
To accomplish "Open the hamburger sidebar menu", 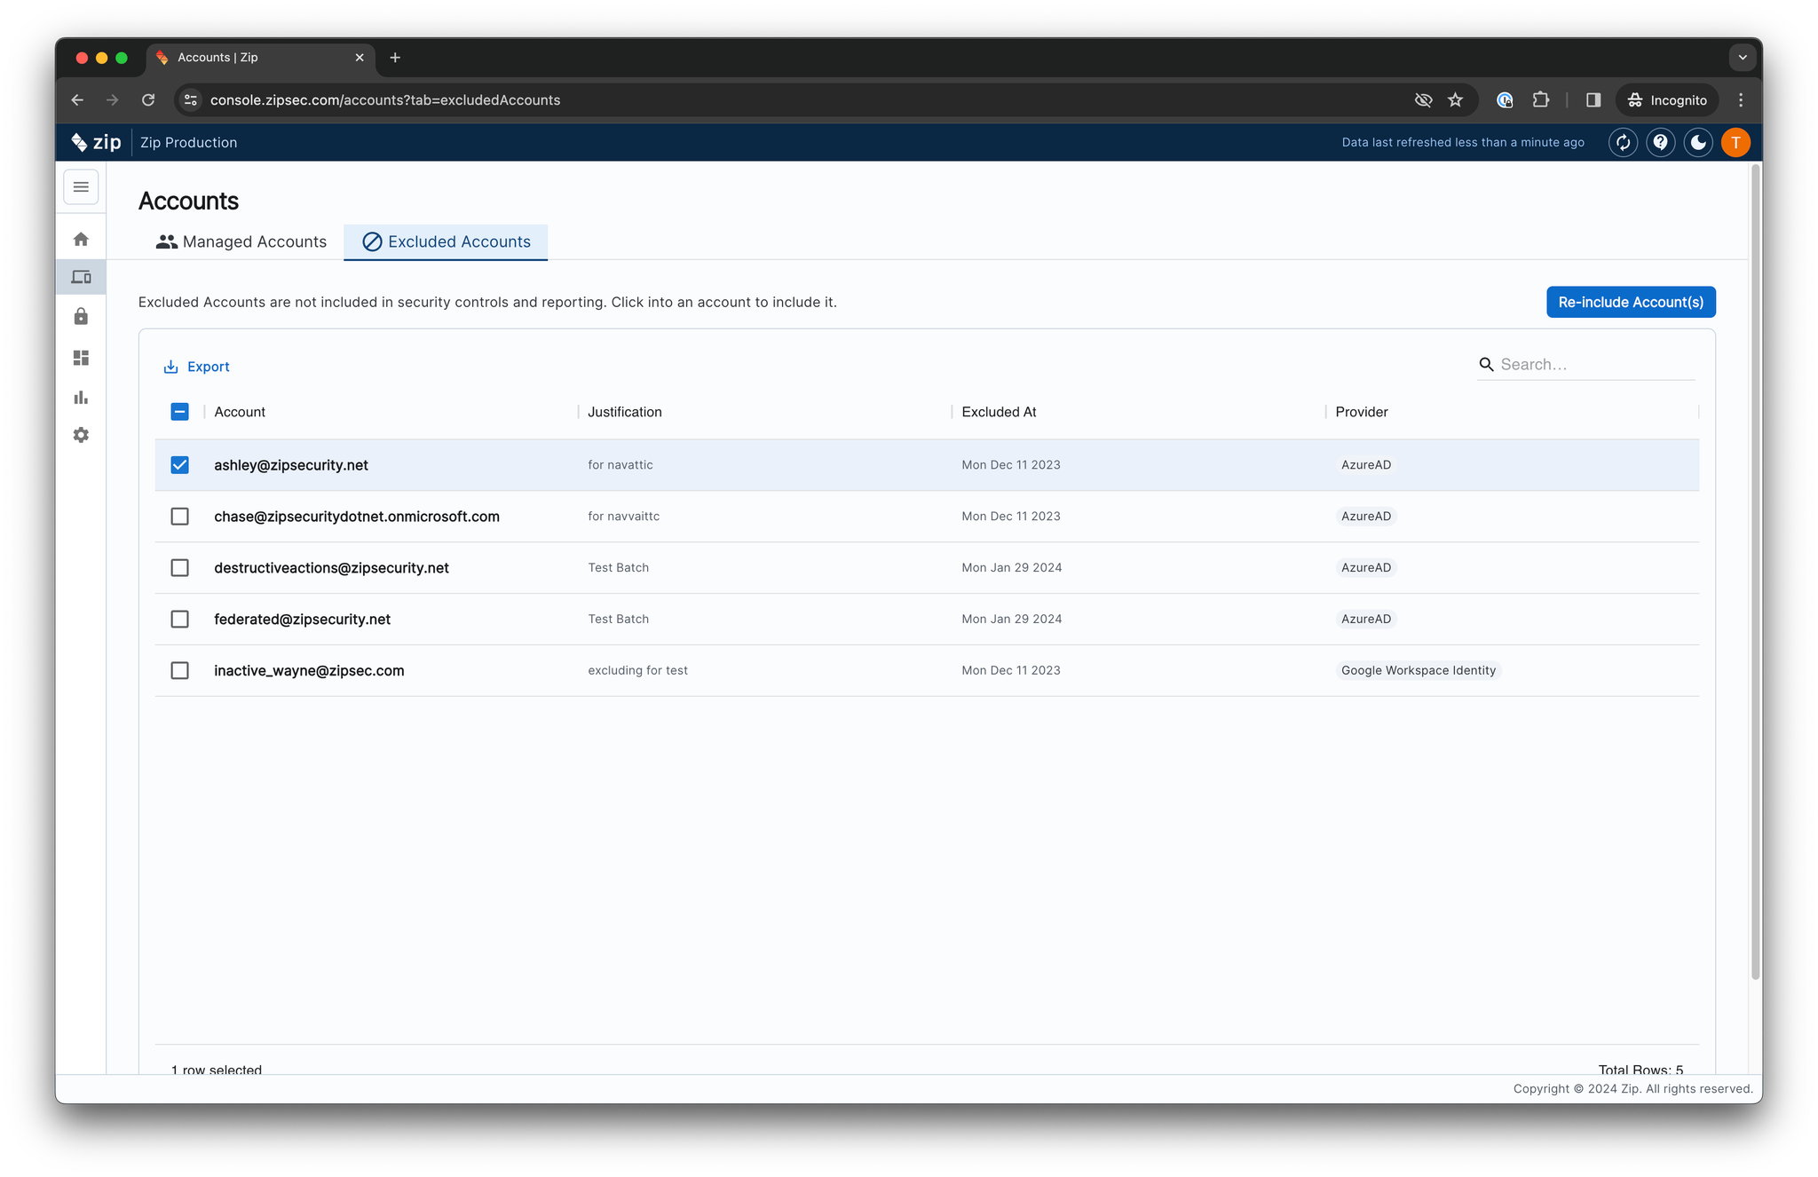I will pos(81,187).
